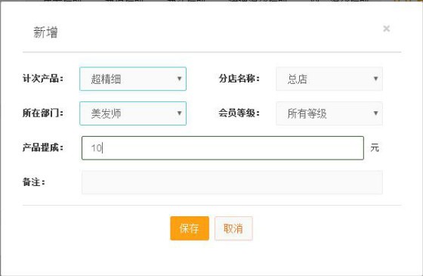Open the dropdown showing 超精细
The height and width of the screenshot is (276, 423).
click(133, 79)
